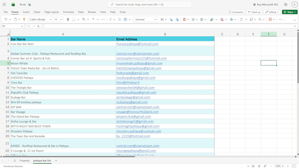Open the account profile icon

pyautogui.click(x=295, y=4)
